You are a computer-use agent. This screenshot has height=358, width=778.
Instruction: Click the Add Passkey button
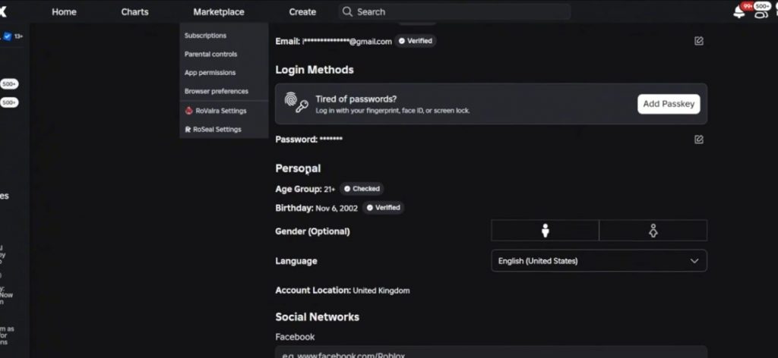point(669,104)
